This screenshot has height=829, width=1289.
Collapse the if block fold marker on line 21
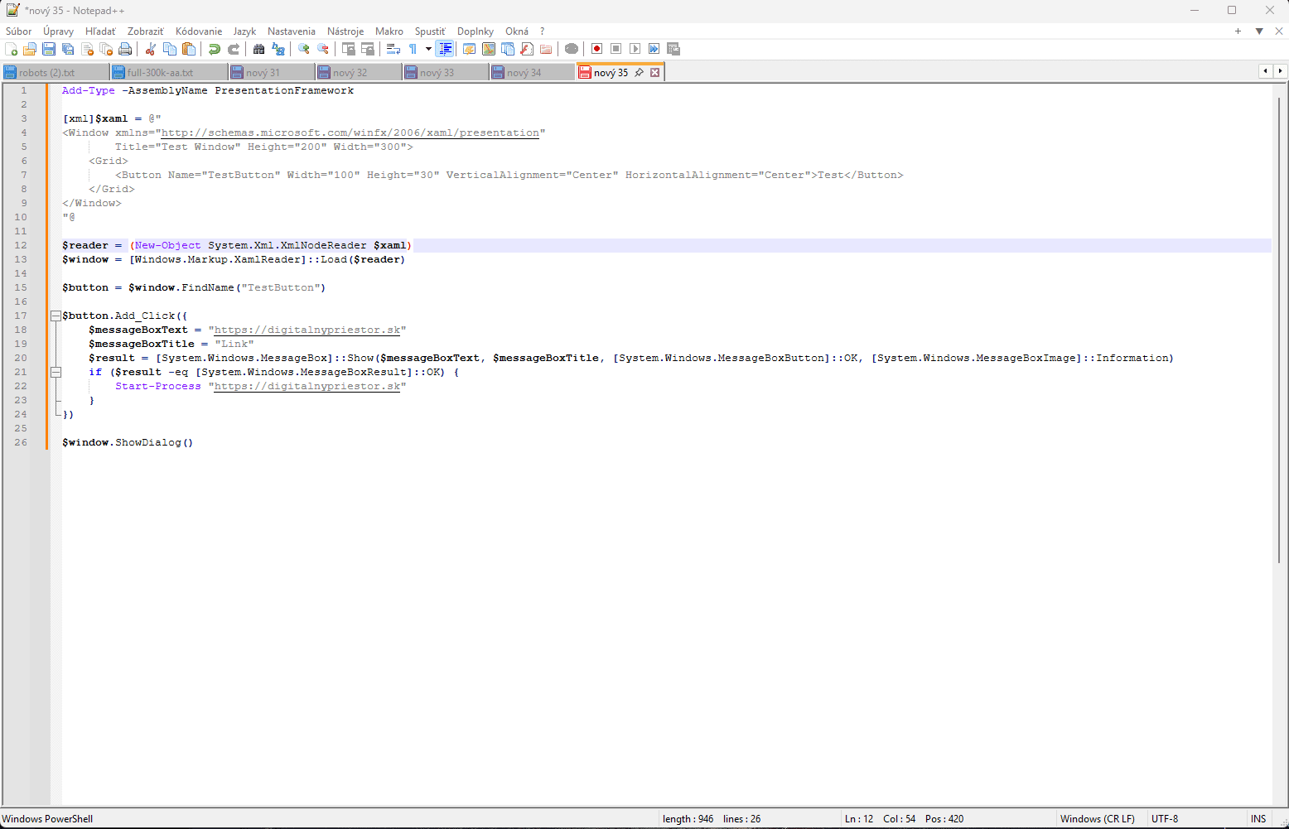56,372
